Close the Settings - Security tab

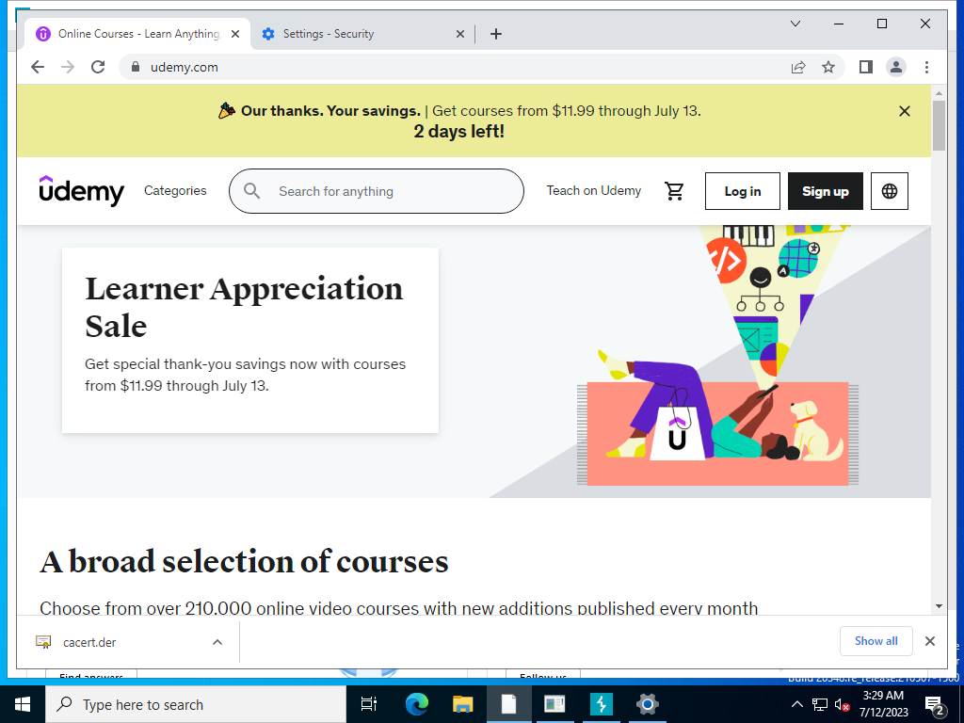[459, 35]
